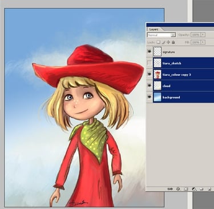Hide the tiara_colour copy 3 layer

pyautogui.click(x=150, y=74)
